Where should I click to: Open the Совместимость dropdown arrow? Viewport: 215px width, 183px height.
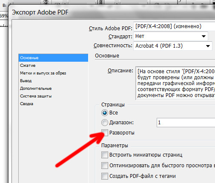208,46
